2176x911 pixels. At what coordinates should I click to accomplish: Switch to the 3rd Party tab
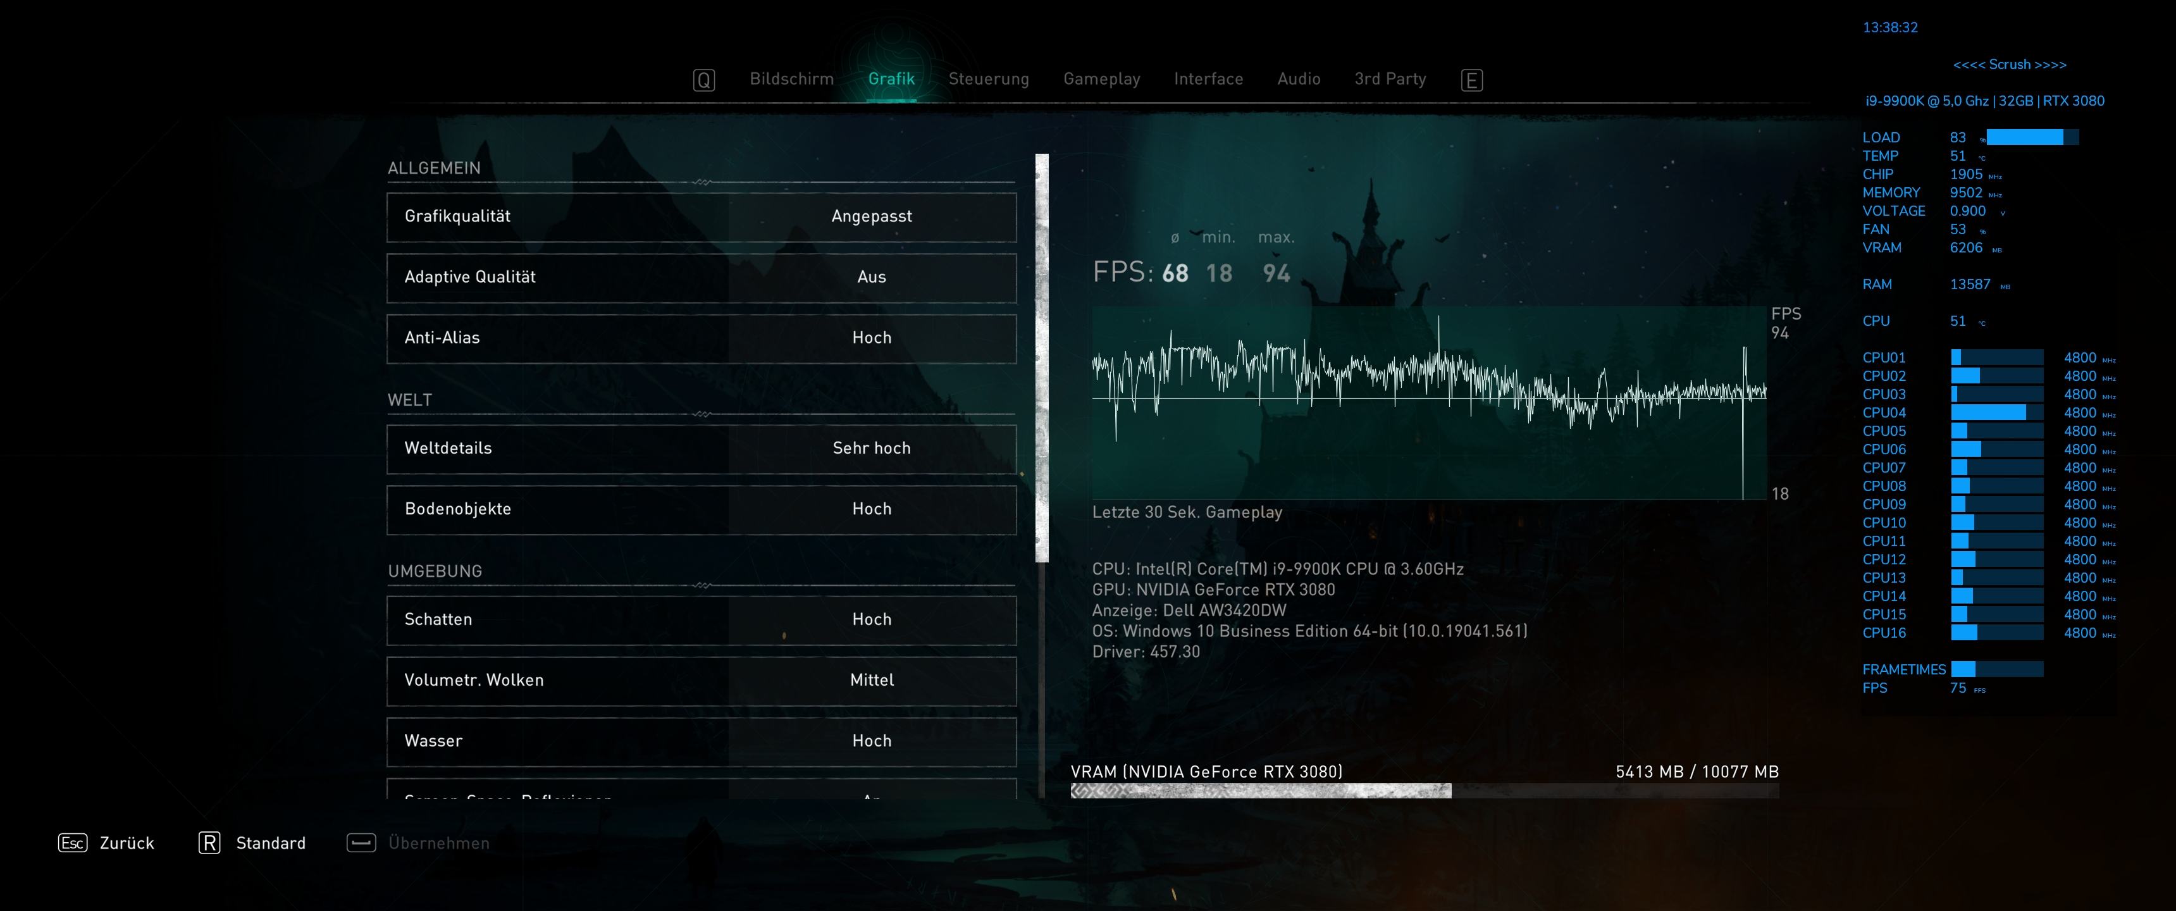coord(1390,78)
